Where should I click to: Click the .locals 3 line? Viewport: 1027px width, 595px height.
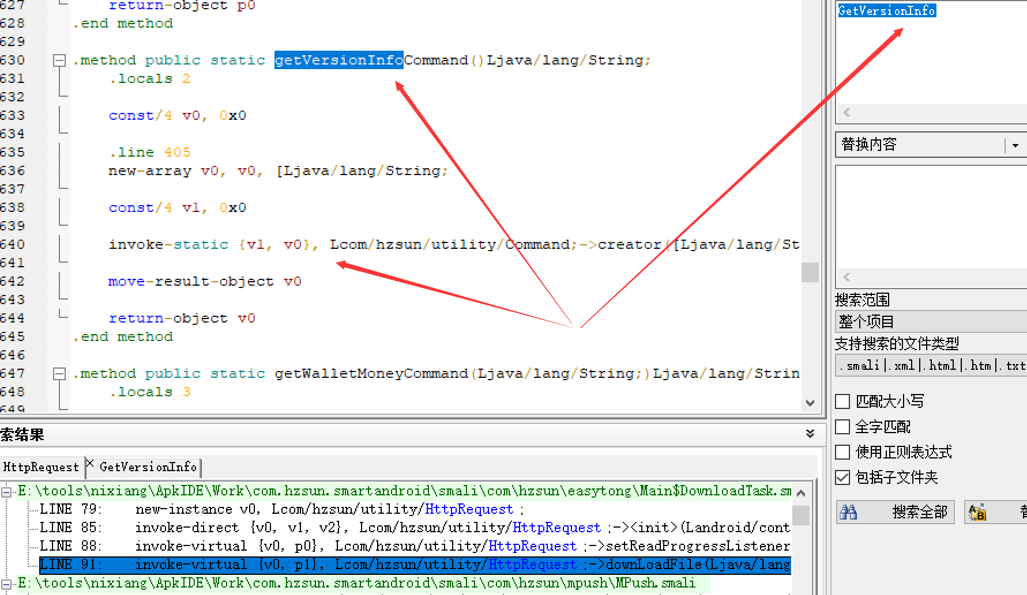coord(149,392)
